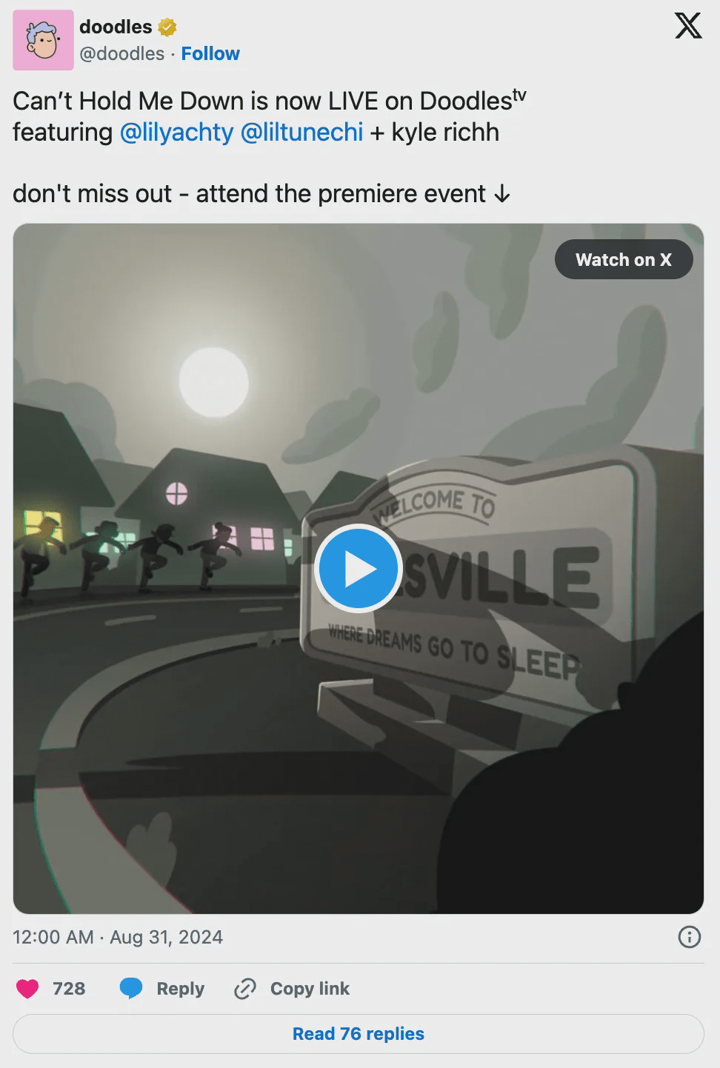This screenshot has width=720, height=1068.
Task: Click the Copy link text
Action: pos(310,989)
